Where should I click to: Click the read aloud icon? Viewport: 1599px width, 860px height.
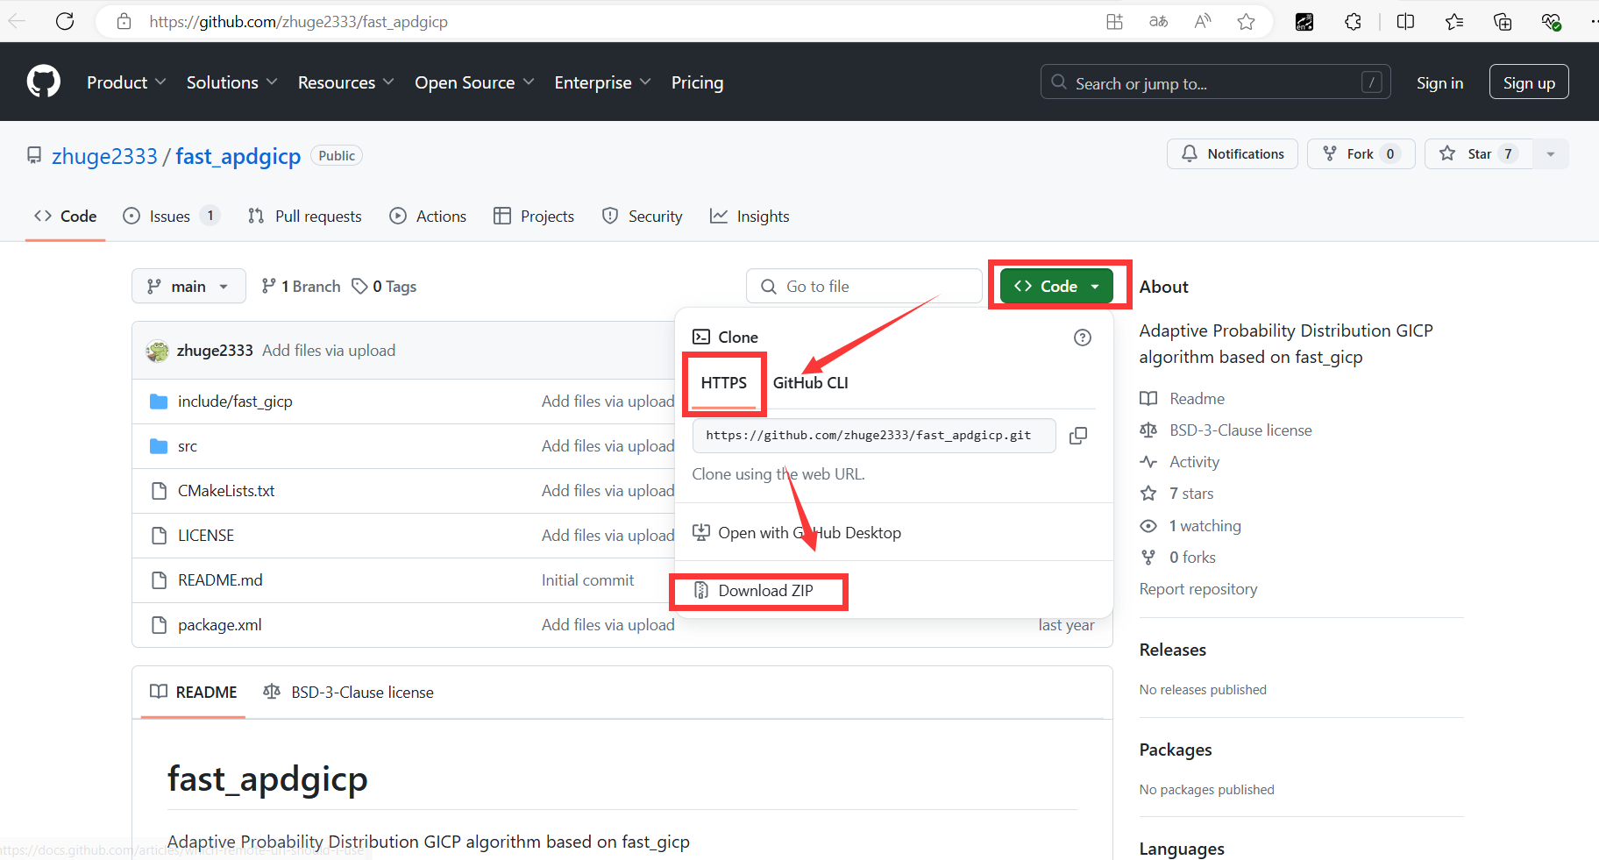point(1203,22)
